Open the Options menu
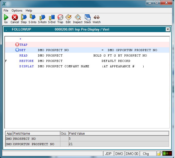Image resolution: width=175 pixels, height=158 pixels. coord(17,11)
